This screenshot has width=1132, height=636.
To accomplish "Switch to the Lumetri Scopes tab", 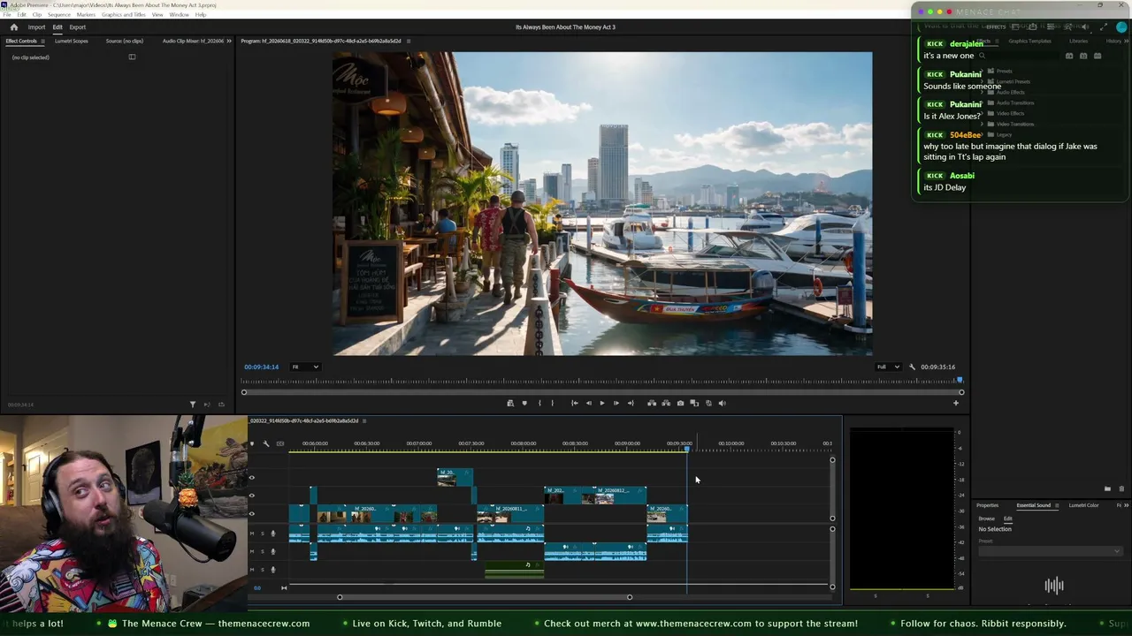I will [72, 42].
